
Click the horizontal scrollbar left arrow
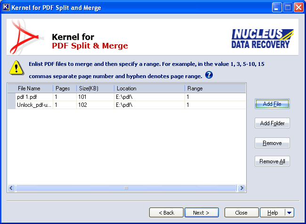(x=11, y=188)
